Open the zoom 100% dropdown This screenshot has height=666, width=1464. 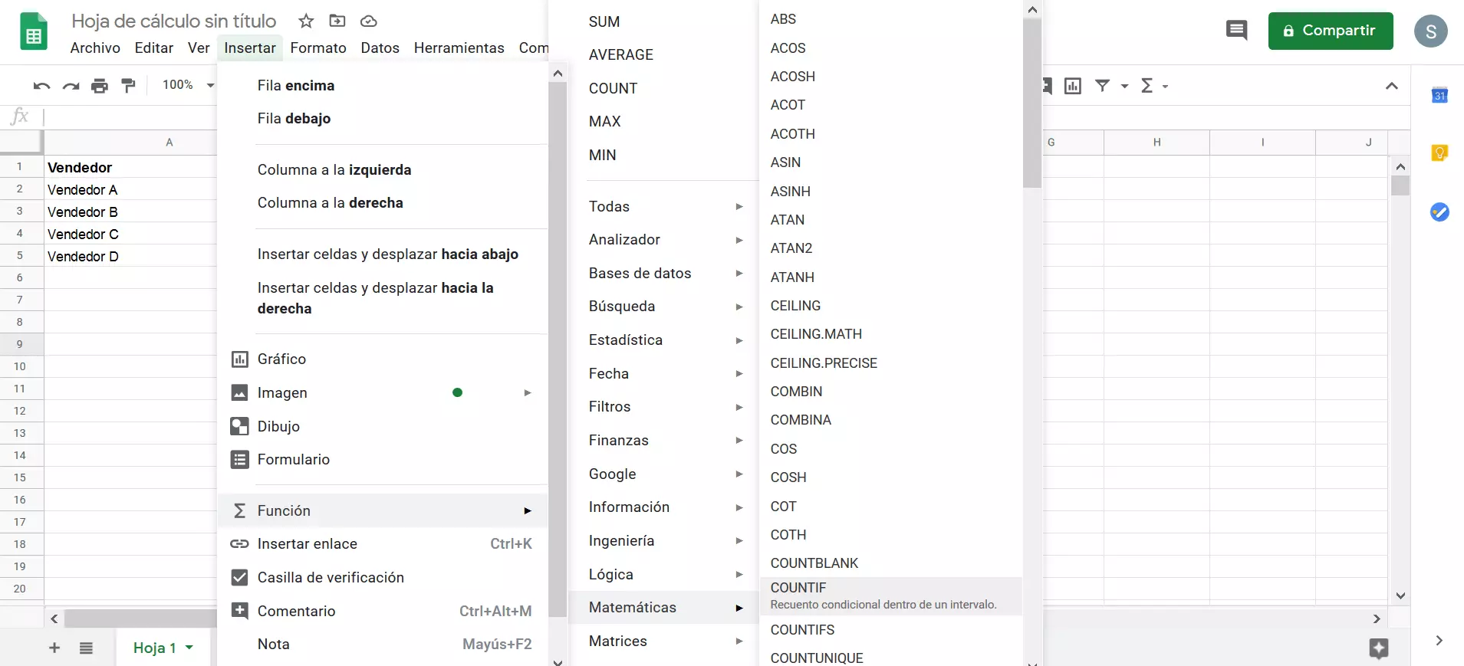click(x=188, y=85)
